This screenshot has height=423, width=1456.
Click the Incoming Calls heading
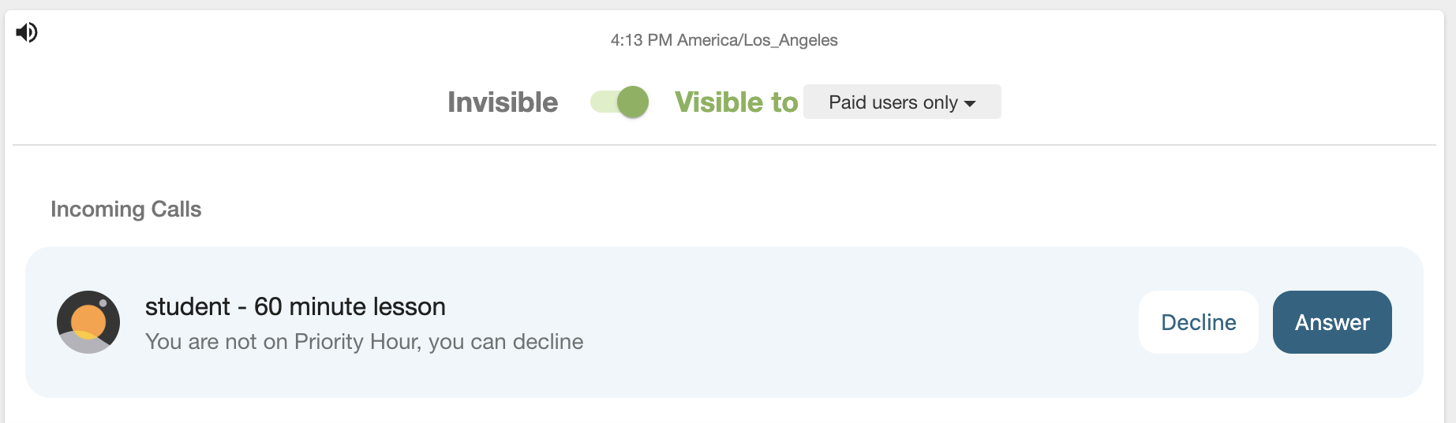coord(126,210)
